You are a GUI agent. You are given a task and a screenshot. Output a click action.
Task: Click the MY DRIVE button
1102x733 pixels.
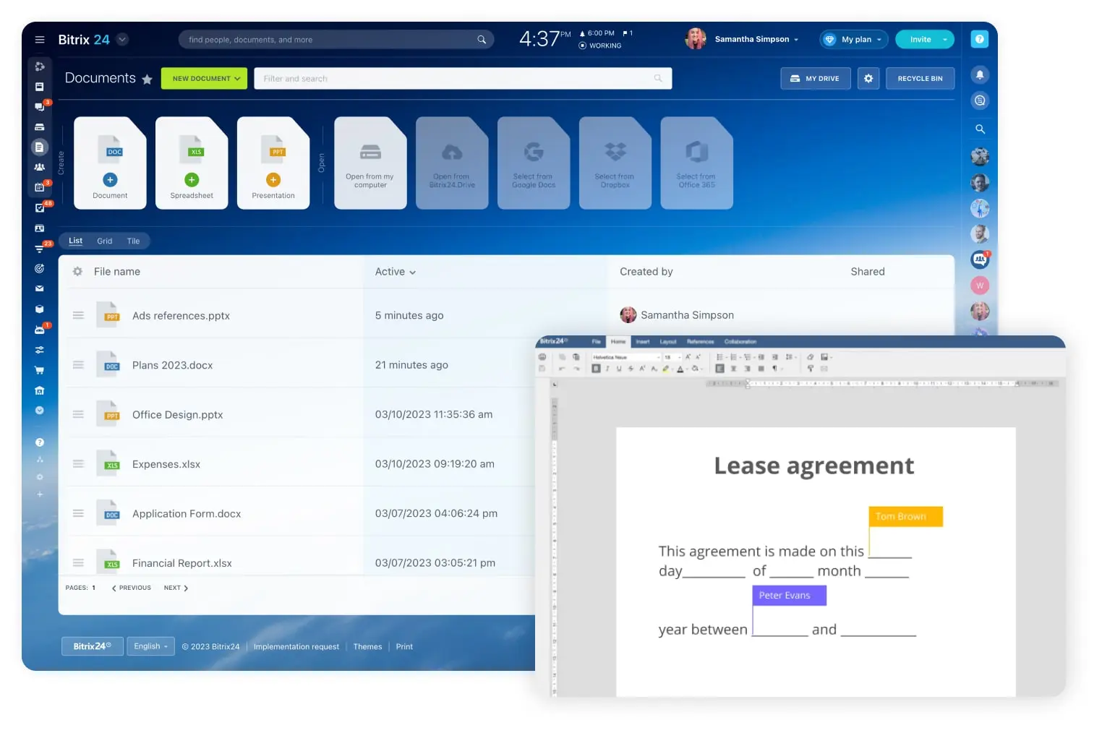coord(815,78)
